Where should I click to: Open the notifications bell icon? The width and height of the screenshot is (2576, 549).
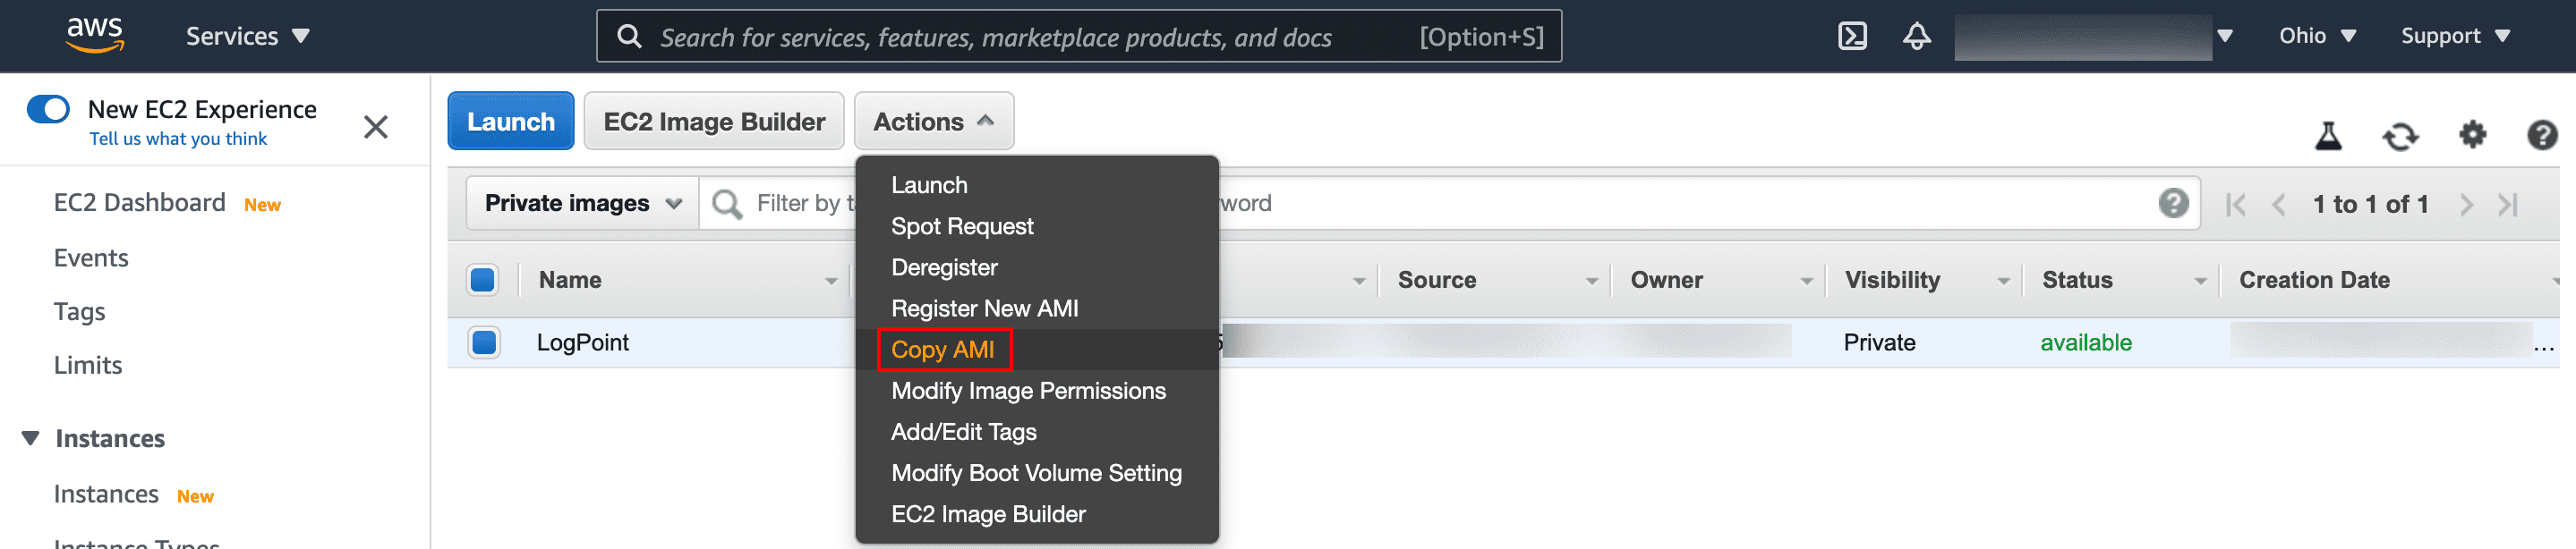(x=1916, y=36)
